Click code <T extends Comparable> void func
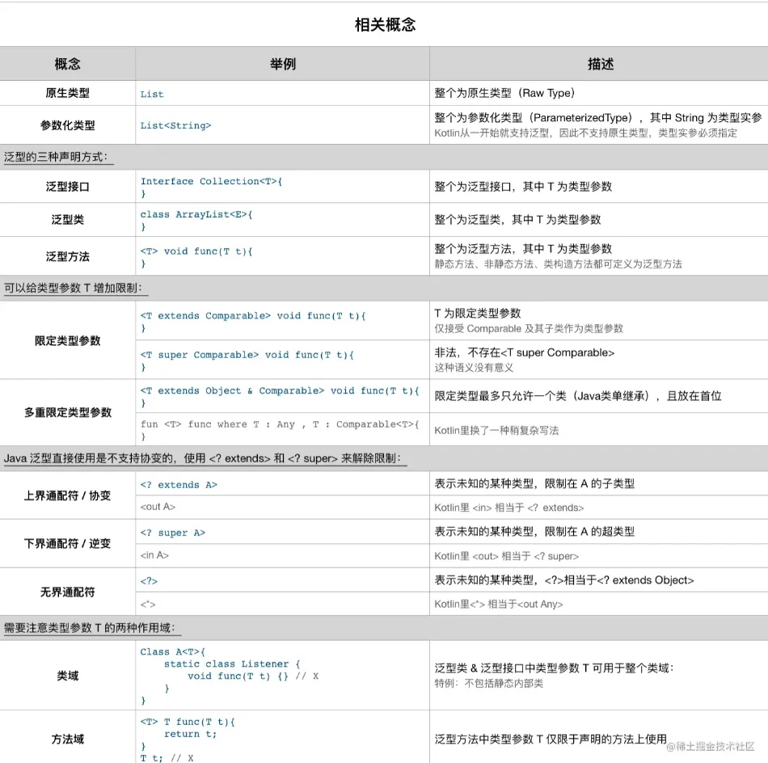Image resolution: width=768 pixels, height=763 pixels. pyautogui.click(x=253, y=316)
